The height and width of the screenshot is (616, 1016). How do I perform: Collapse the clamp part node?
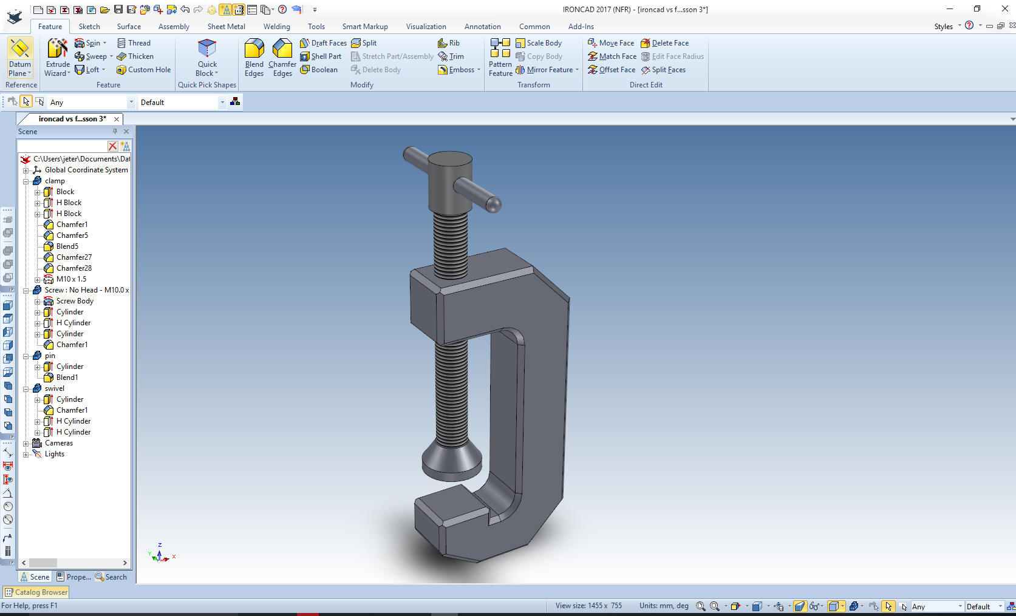coord(26,181)
